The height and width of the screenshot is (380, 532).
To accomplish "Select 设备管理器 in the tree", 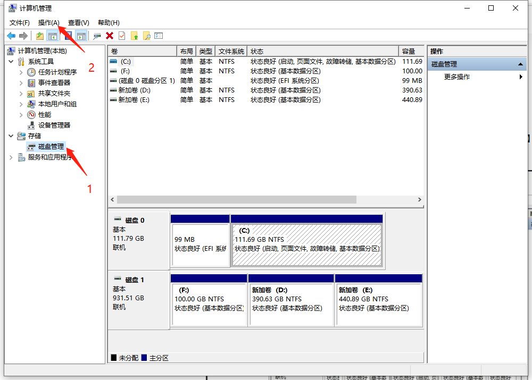I will point(54,125).
